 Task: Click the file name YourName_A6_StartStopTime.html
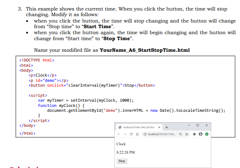click(x=145, y=50)
